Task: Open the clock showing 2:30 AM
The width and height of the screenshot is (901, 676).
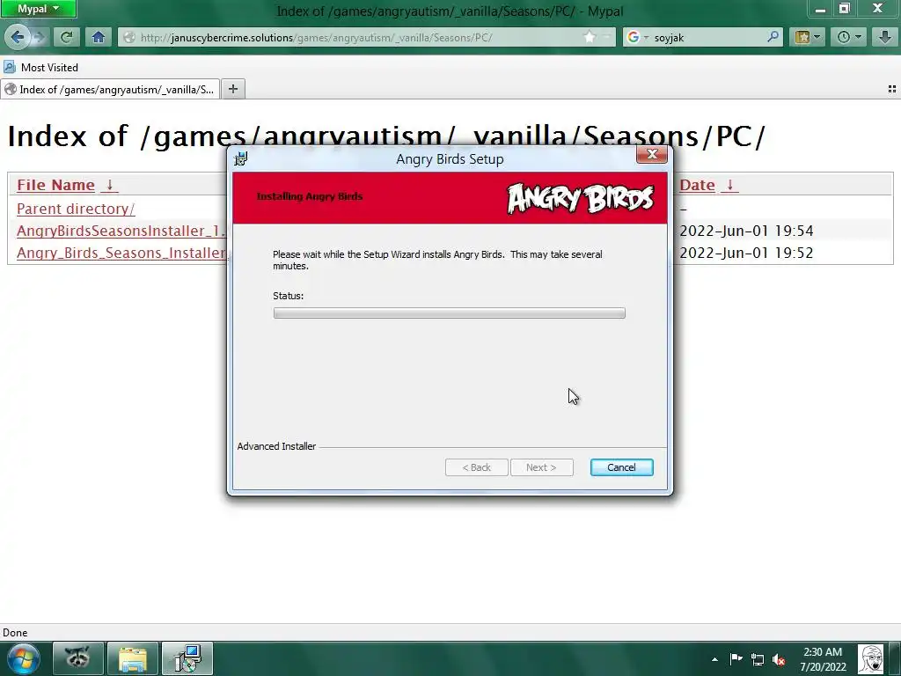Action: [823, 658]
